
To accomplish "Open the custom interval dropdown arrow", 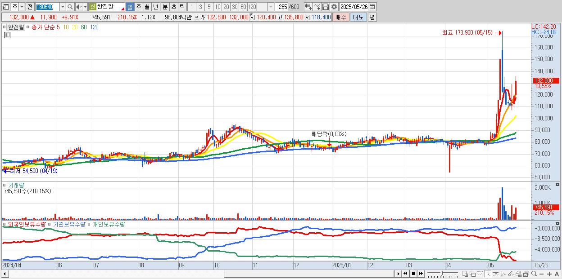I will [x=271, y=7].
